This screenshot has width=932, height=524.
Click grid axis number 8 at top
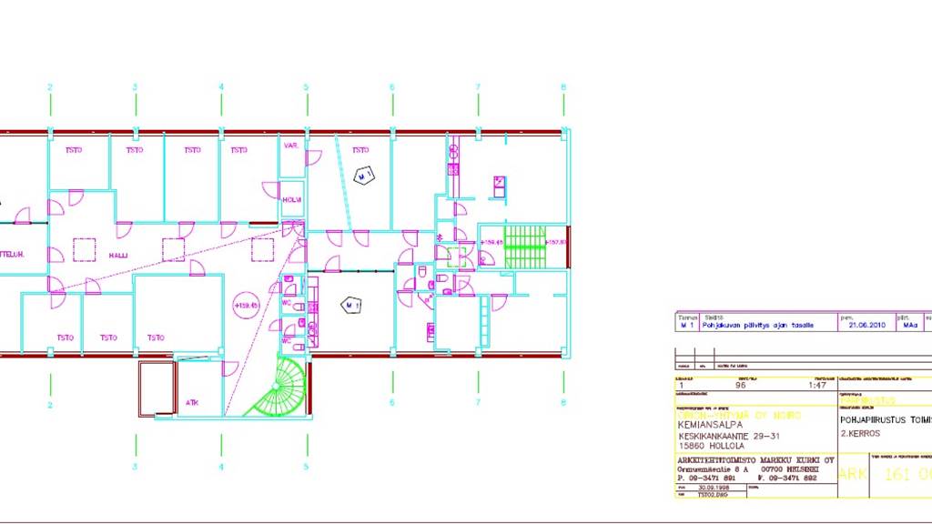[563, 87]
